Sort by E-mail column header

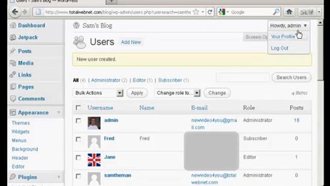(x=199, y=108)
